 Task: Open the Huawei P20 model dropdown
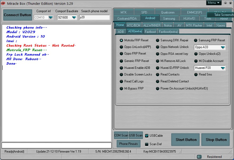click(223, 68)
